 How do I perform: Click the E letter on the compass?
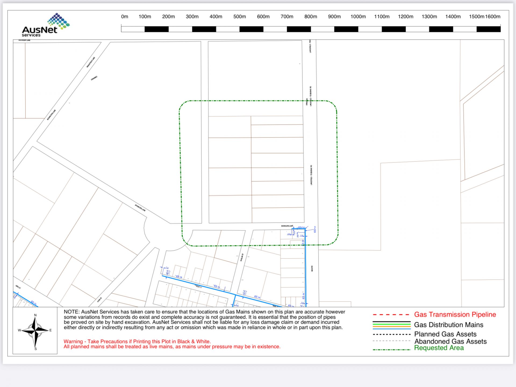[x=51, y=330]
